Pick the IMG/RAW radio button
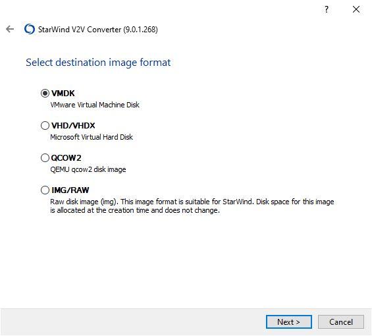Image resolution: width=372 pixels, height=336 pixels. click(45, 190)
